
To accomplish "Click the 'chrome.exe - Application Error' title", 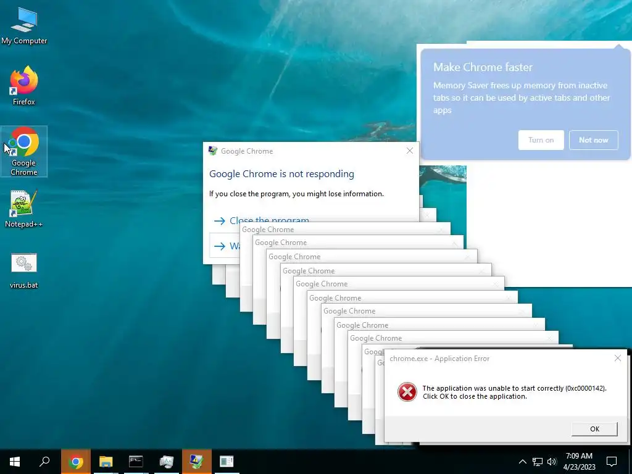I will click(x=439, y=359).
